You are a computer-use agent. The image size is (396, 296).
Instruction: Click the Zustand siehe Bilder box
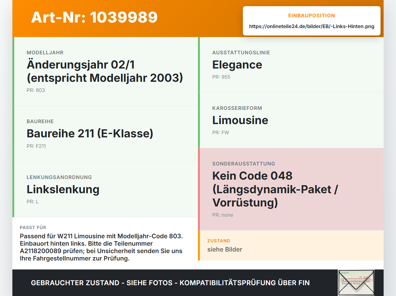pyautogui.click(x=291, y=245)
